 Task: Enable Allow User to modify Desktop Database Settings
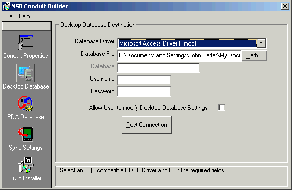click(222, 108)
